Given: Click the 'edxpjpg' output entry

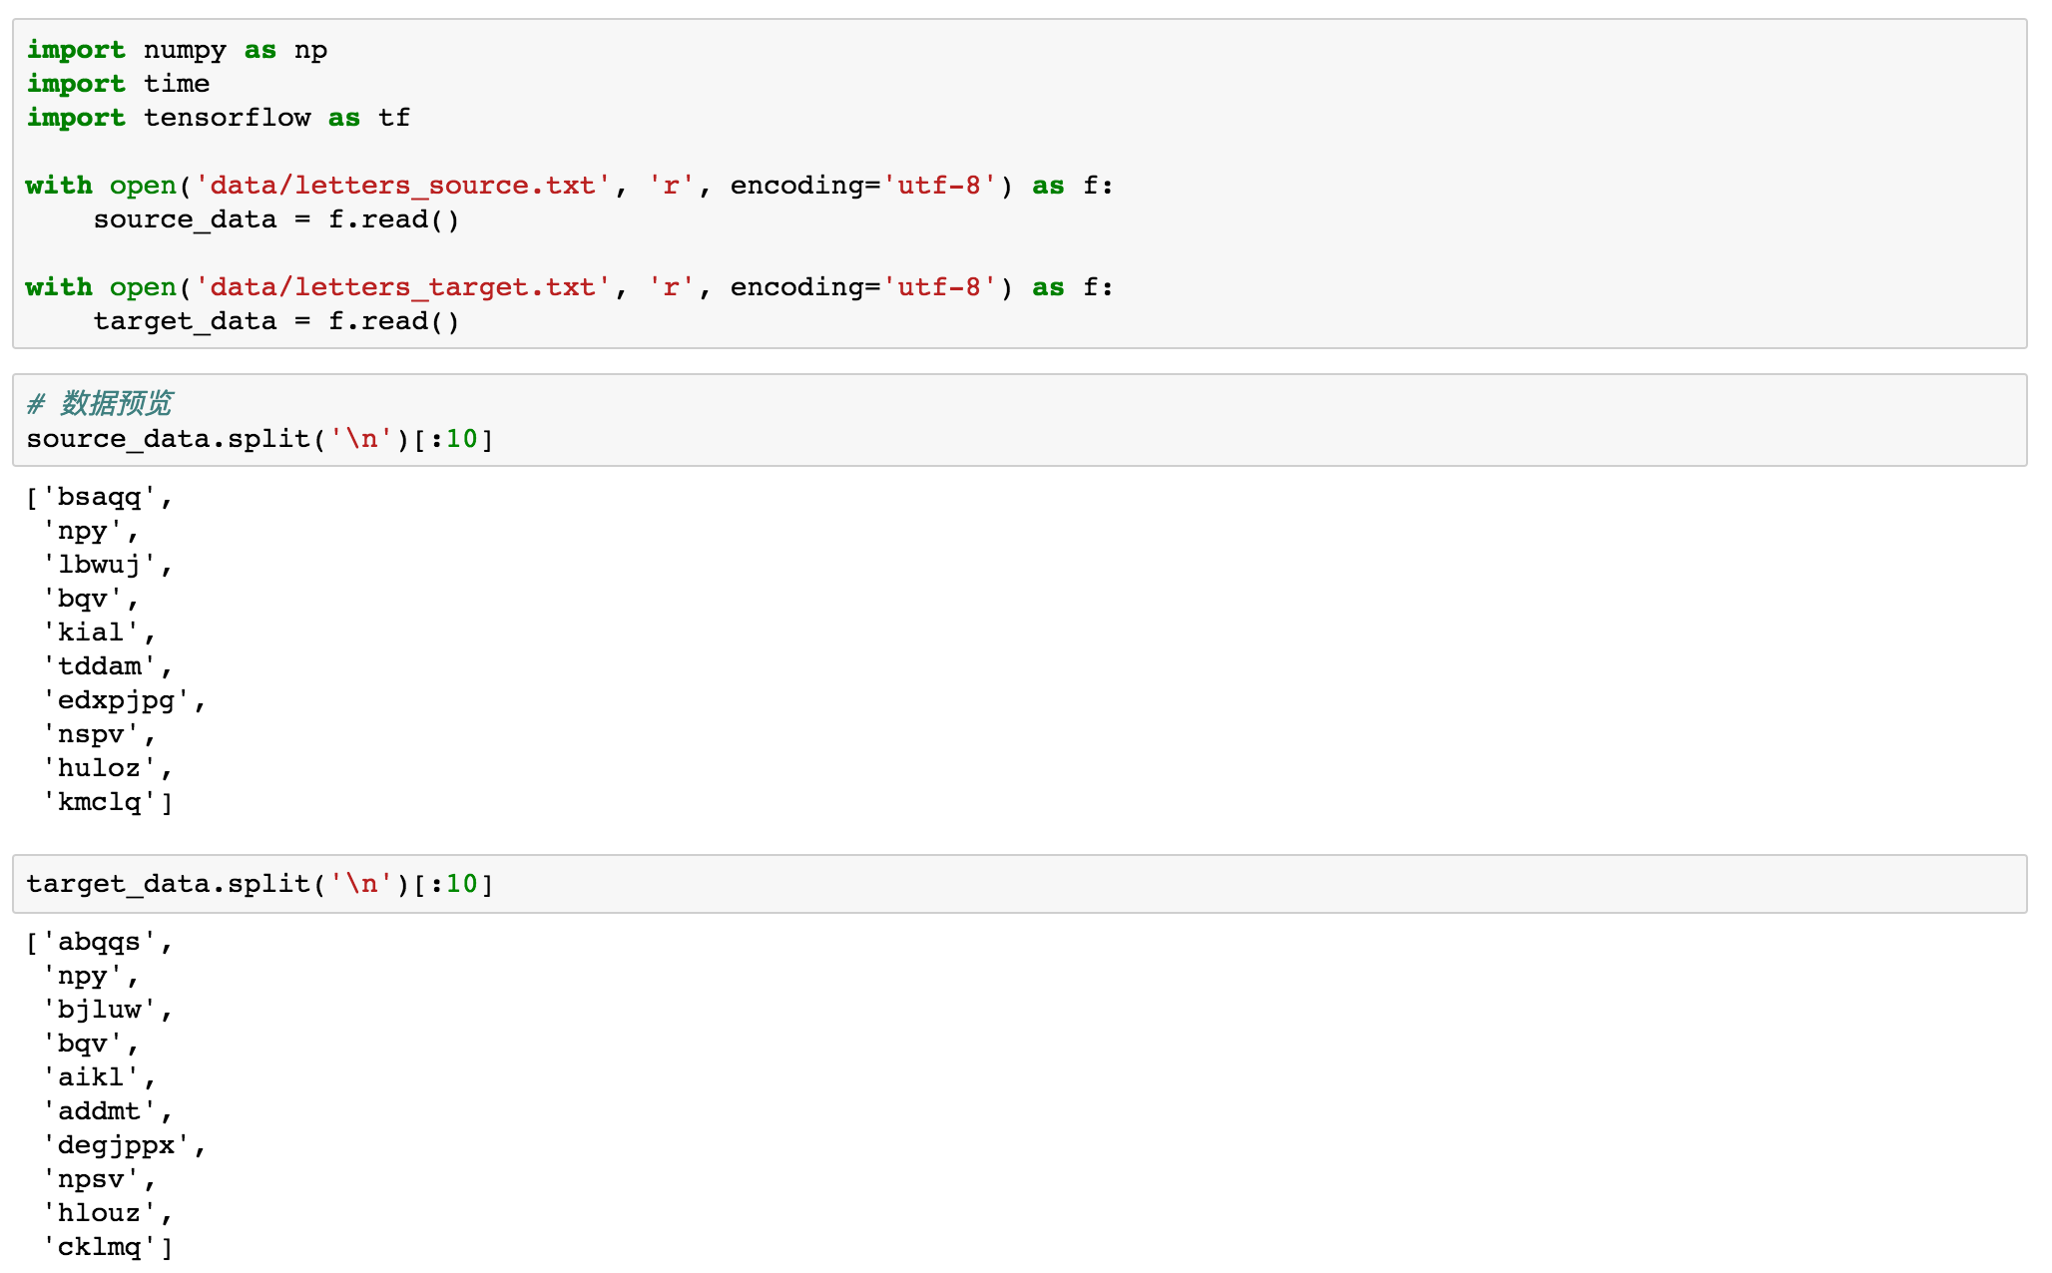Looking at the screenshot, I should (x=116, y=700).
